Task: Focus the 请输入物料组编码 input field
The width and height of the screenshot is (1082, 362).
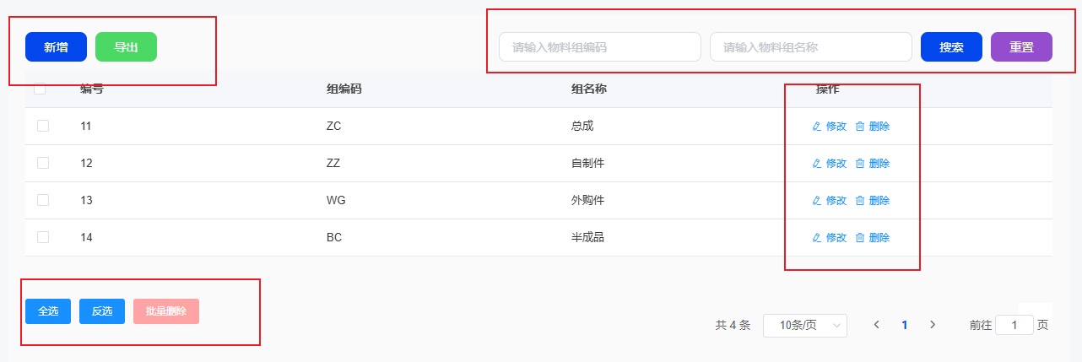Action: click(x=600, y=47)
